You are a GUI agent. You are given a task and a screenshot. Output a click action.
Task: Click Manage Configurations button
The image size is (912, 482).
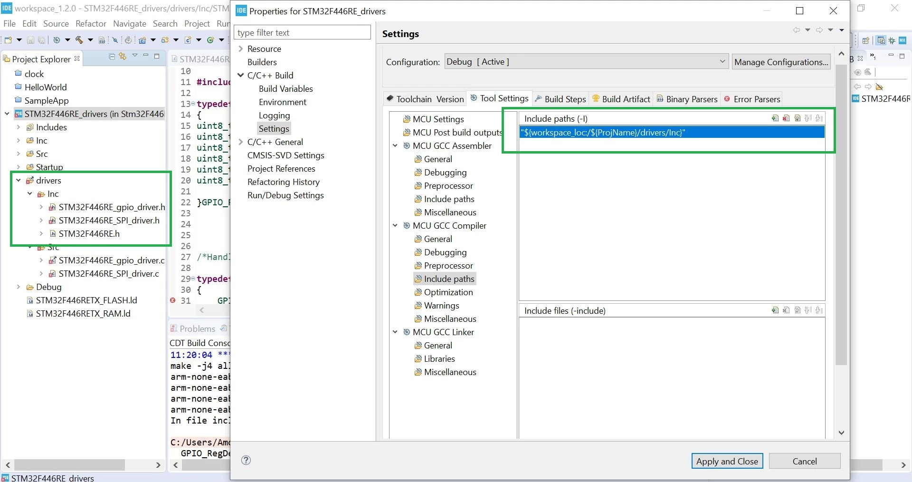tap(781, 62)
